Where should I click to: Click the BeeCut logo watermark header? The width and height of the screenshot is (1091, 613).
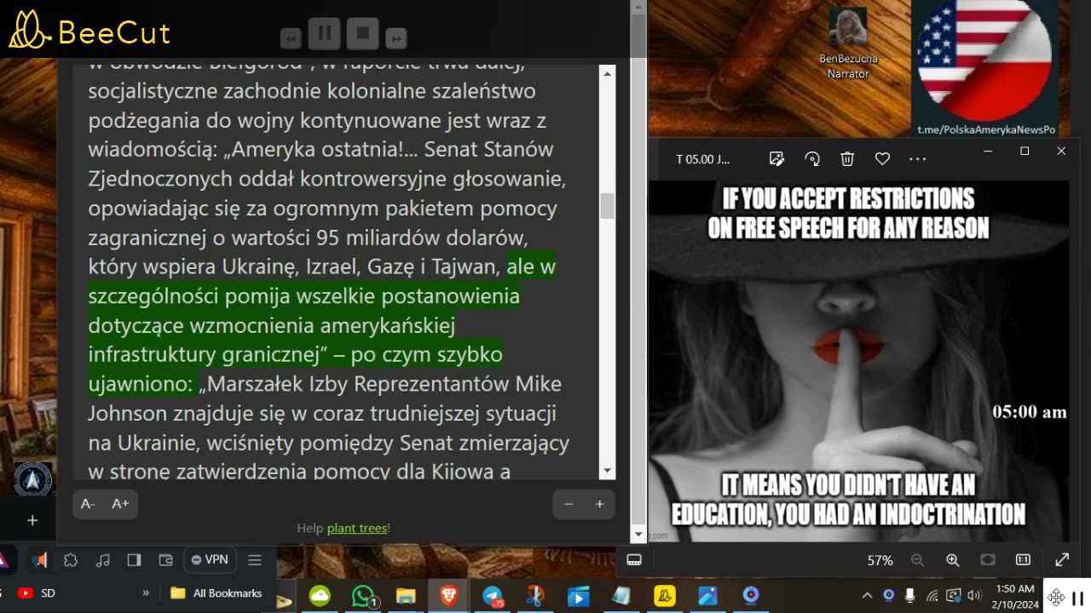(x=89, y=31)
